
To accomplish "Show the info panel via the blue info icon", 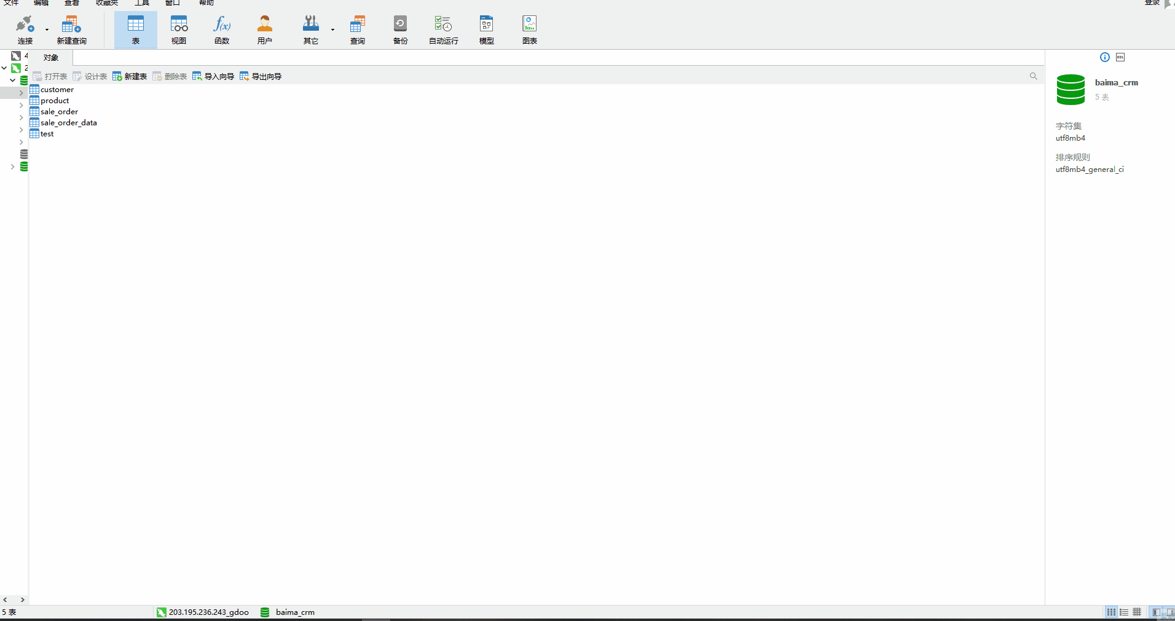I will (1105, 57).
